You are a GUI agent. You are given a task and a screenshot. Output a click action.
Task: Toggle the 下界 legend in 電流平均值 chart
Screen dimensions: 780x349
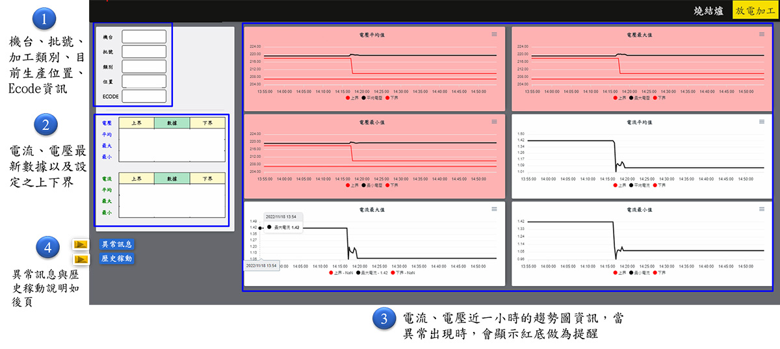658,185
